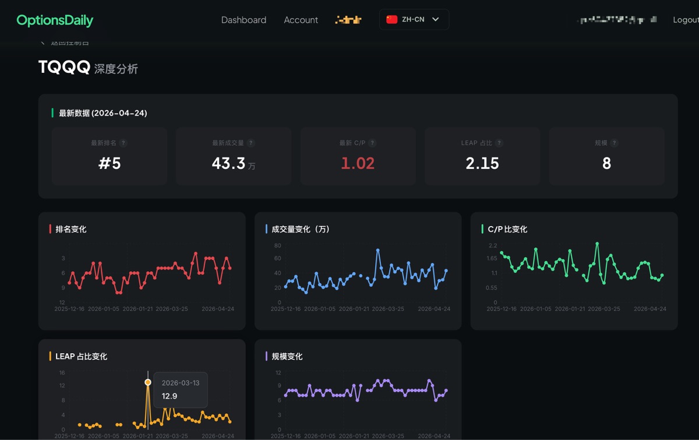This screenshot has height=440, width=699.
Task: Click the help icon beside 规模
Action: coord(614,143)
